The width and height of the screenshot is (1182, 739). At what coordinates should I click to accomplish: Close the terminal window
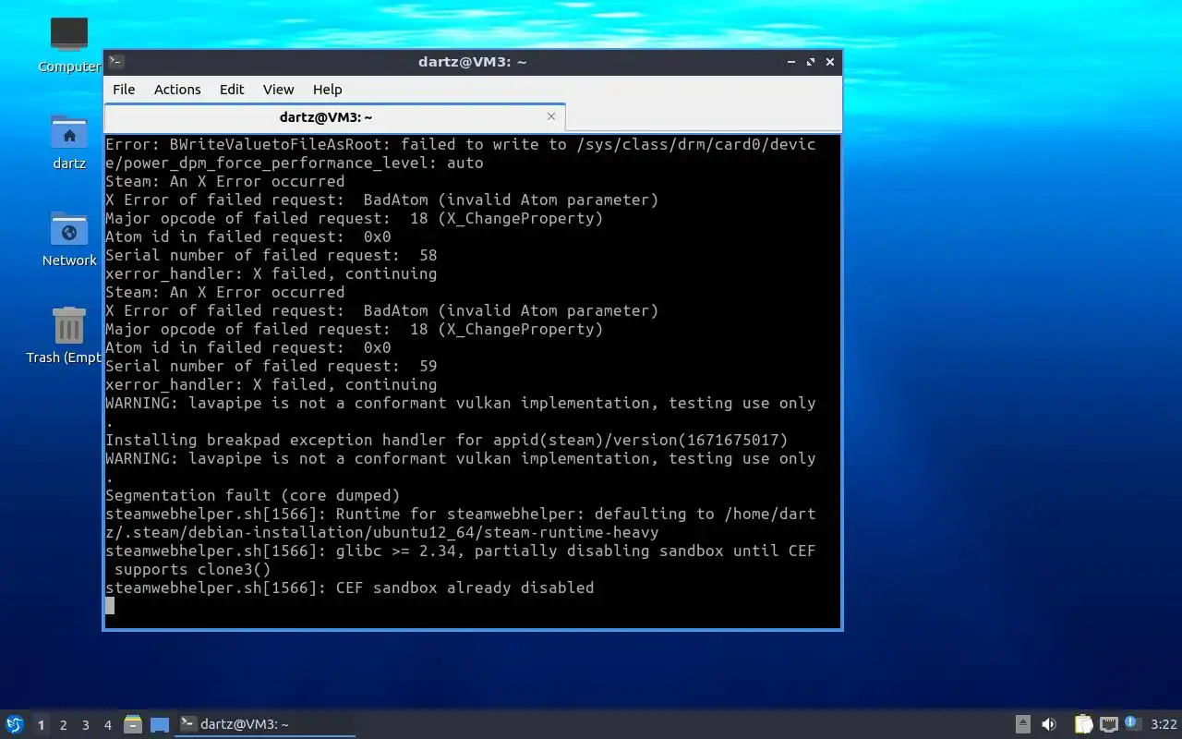[x=830, y=62]
